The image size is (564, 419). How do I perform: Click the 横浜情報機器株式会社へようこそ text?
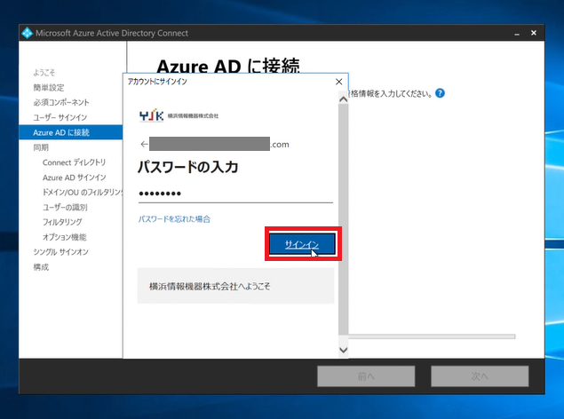210,287
